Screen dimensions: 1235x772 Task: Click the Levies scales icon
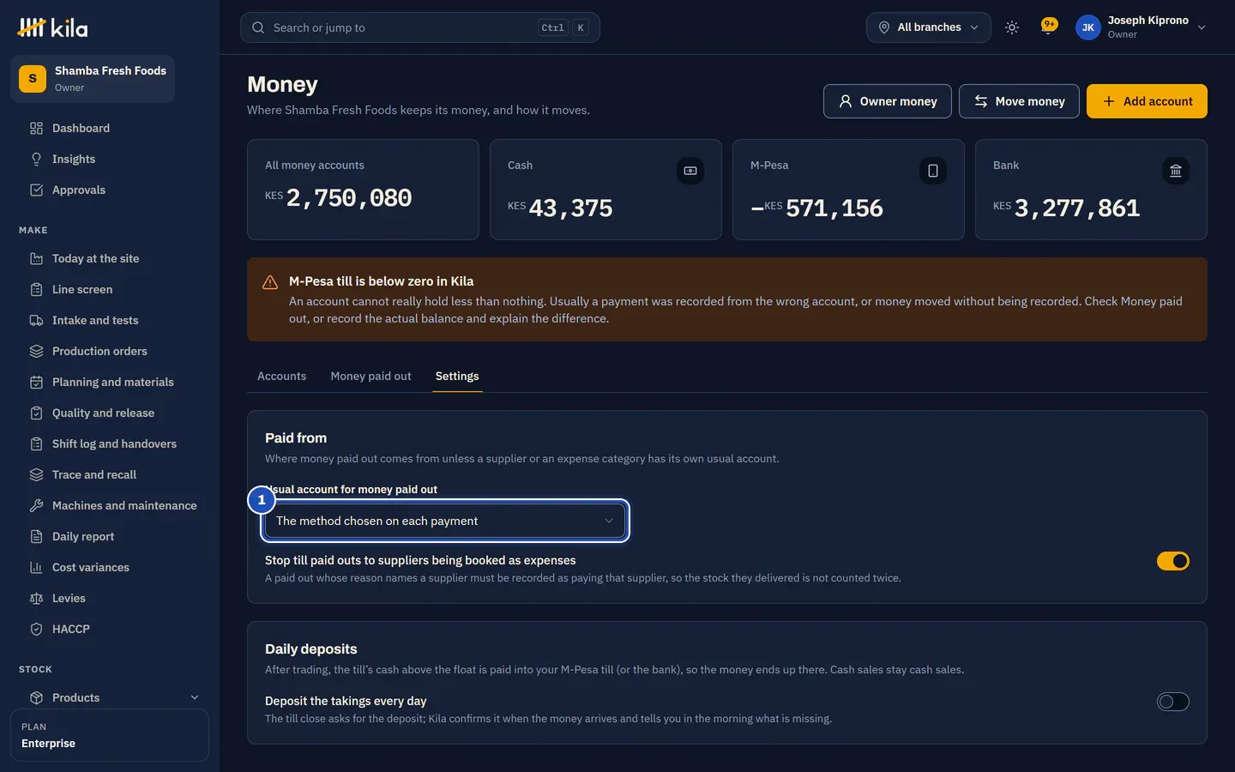36,598
